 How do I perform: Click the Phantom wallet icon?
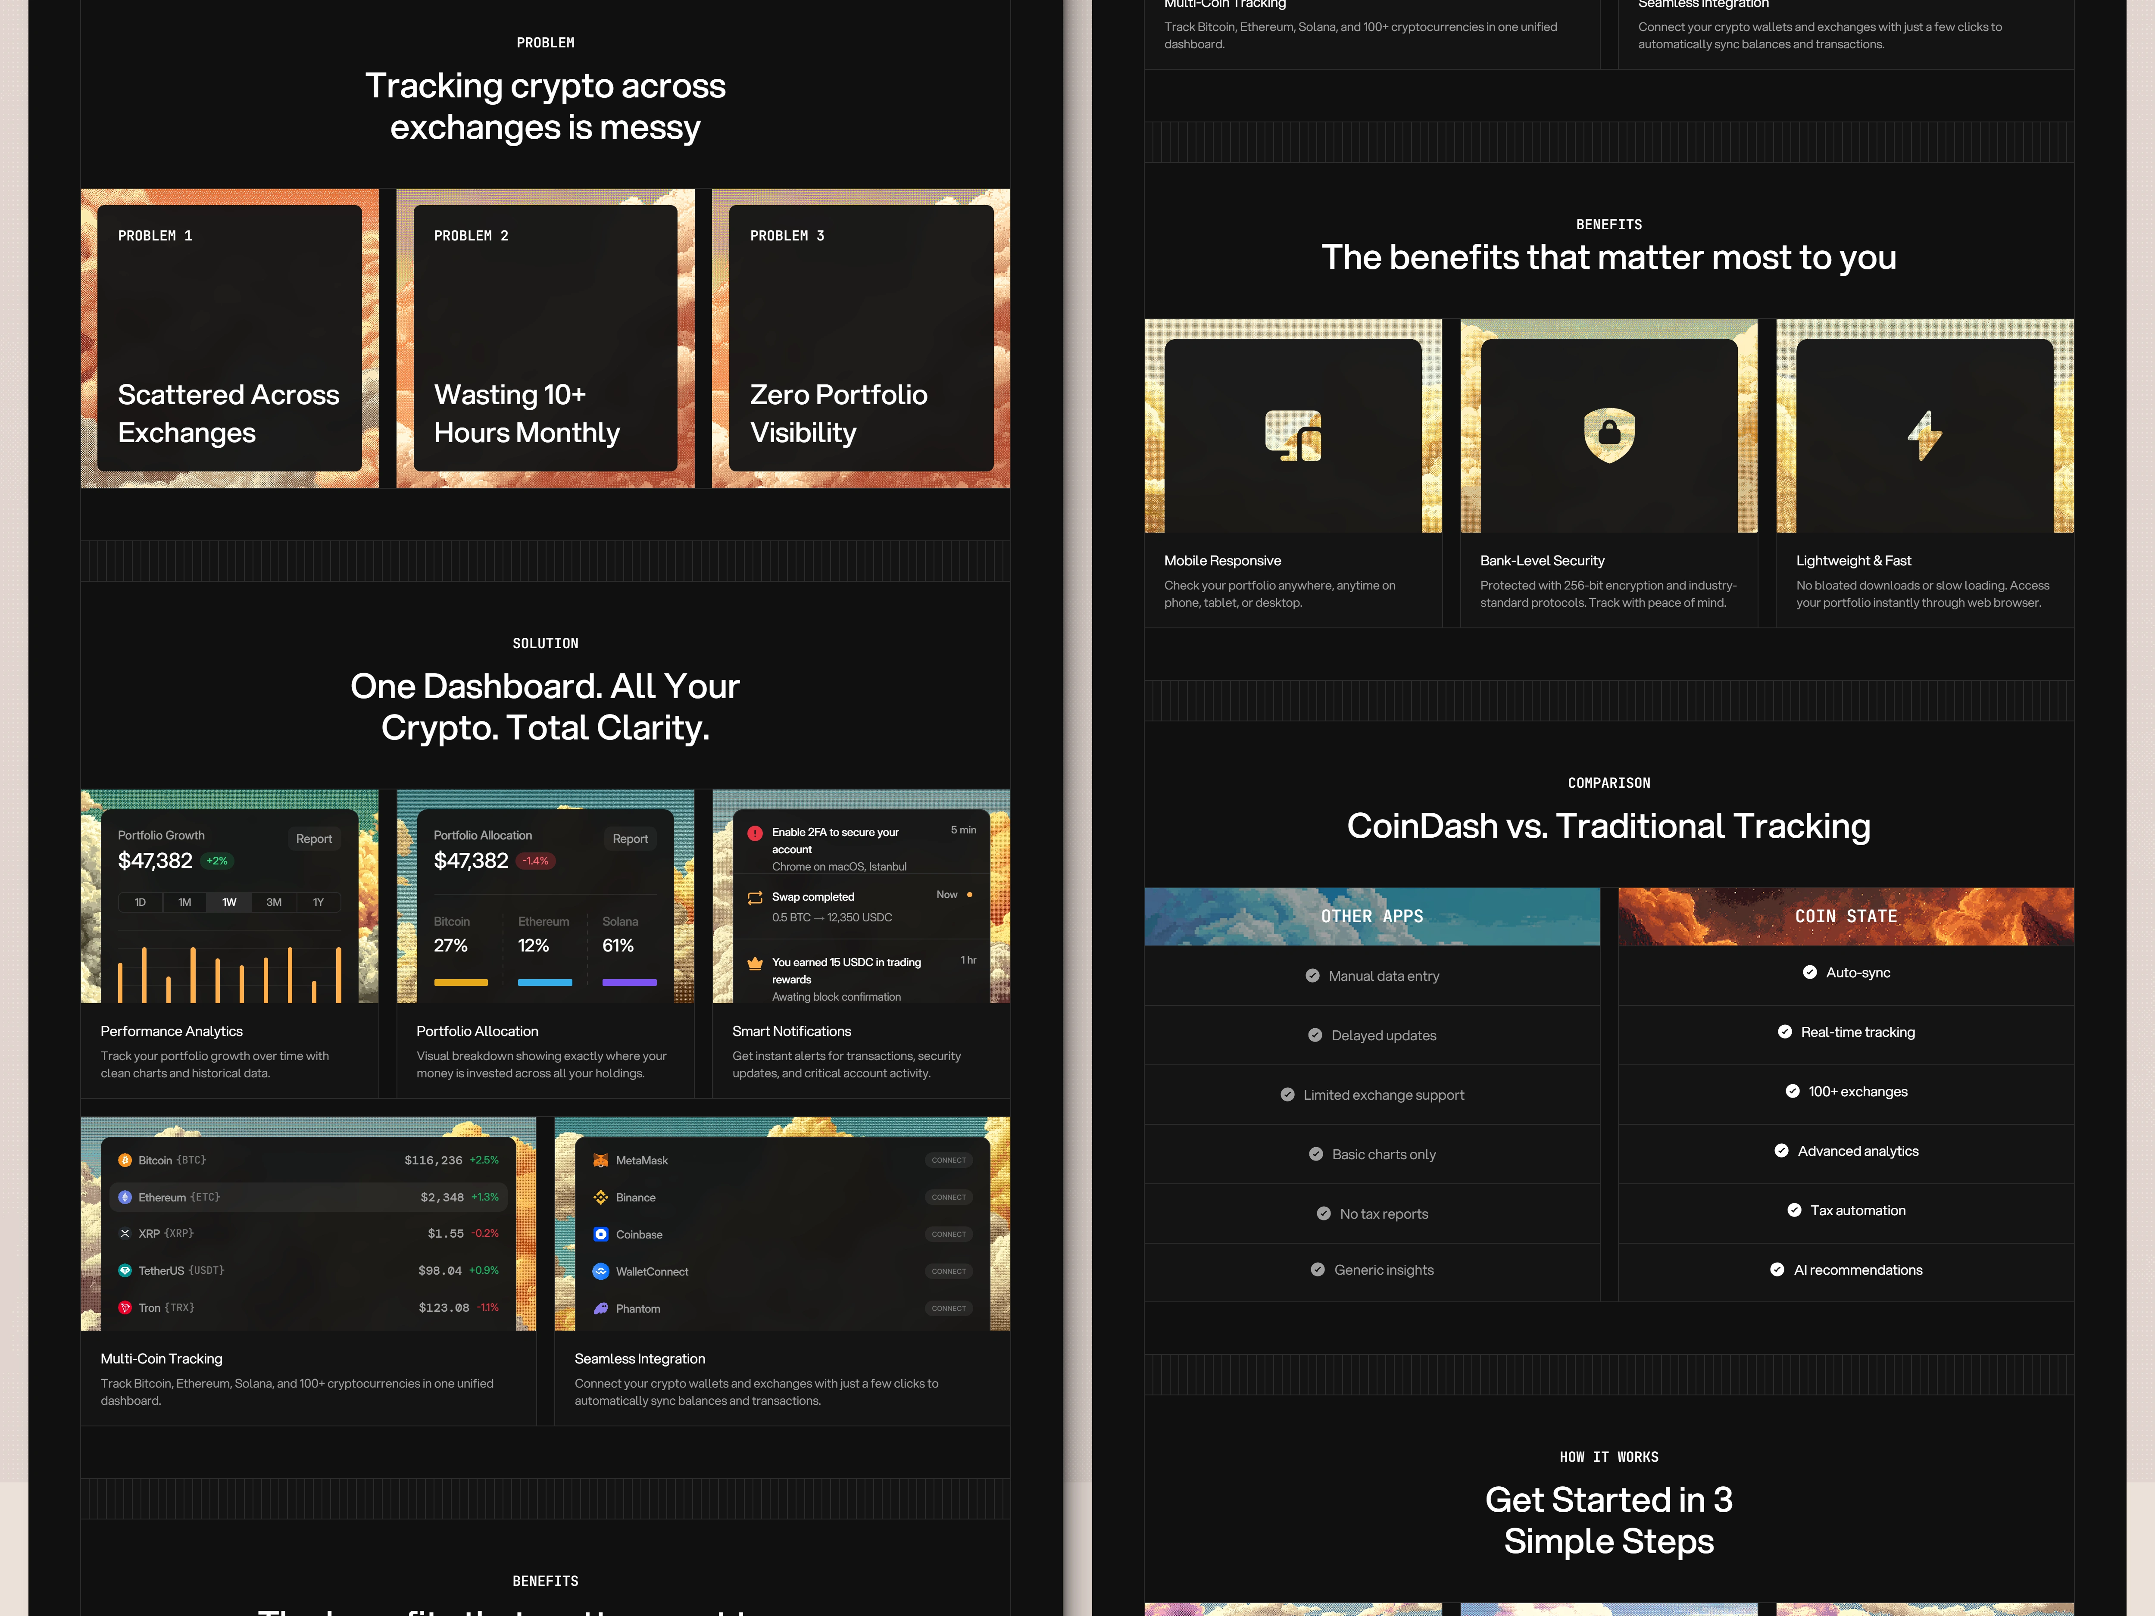pyautogui.click(x=601, y=1308)
